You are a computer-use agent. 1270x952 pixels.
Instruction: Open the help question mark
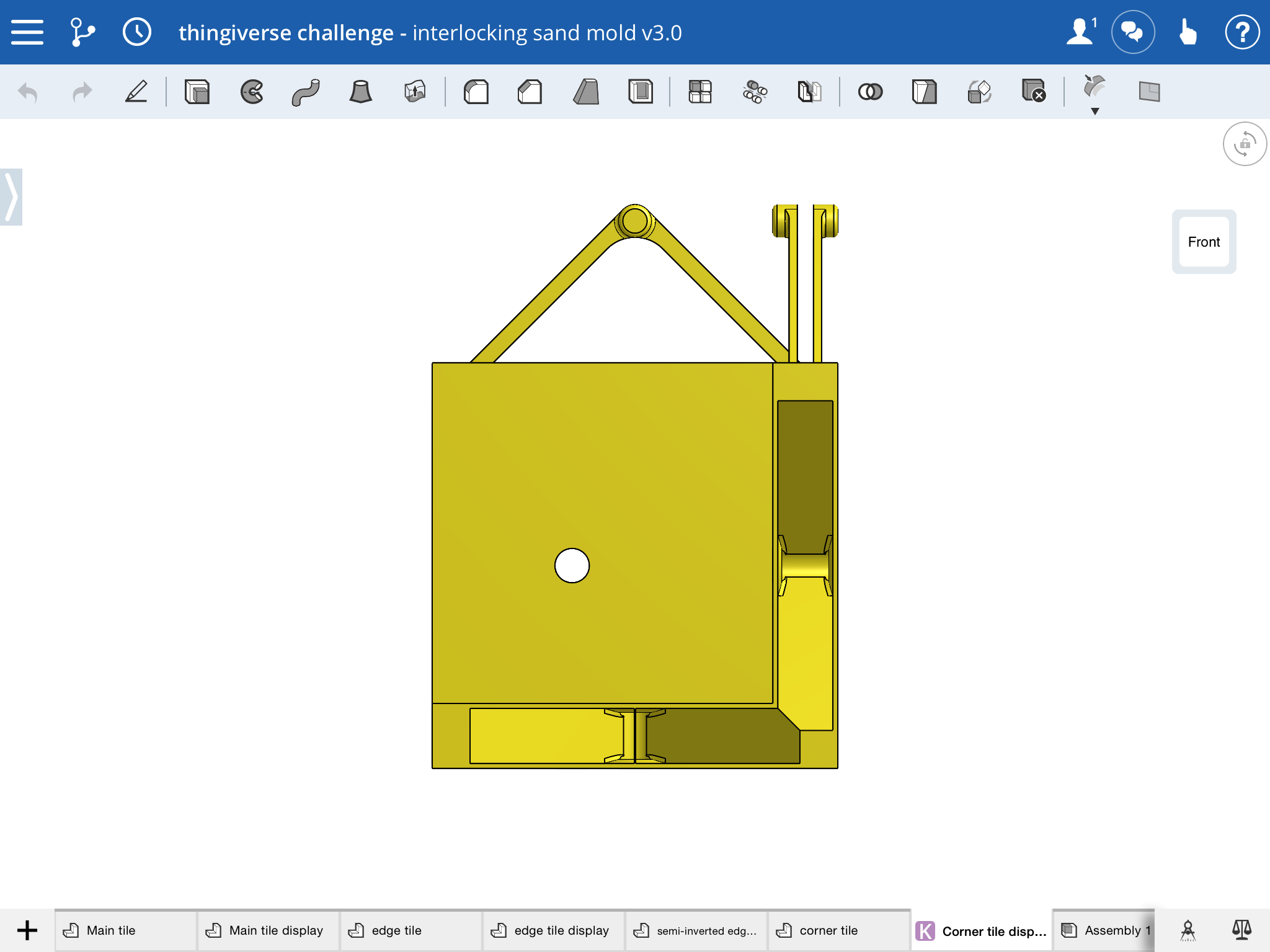coord(1242,32)
